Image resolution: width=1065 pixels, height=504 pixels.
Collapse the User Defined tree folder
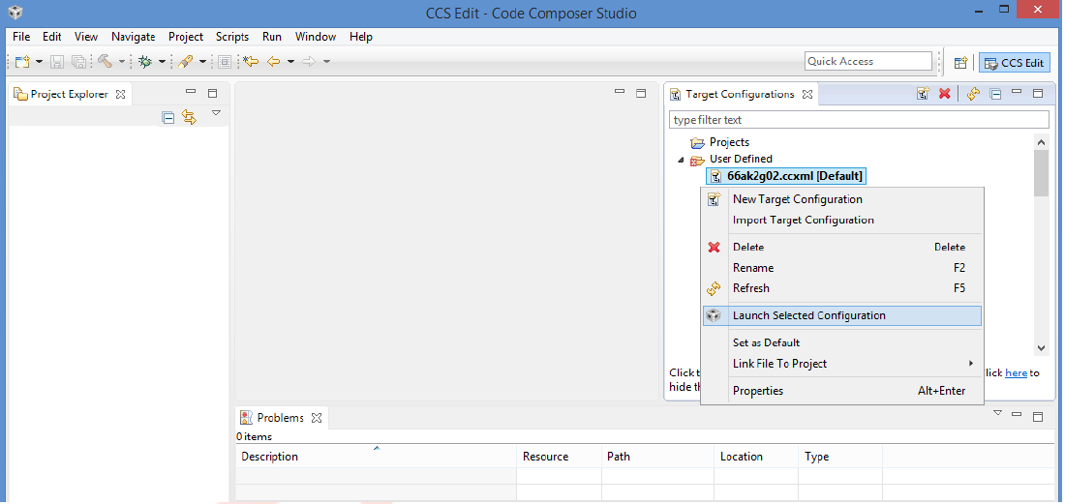point(681,160)
